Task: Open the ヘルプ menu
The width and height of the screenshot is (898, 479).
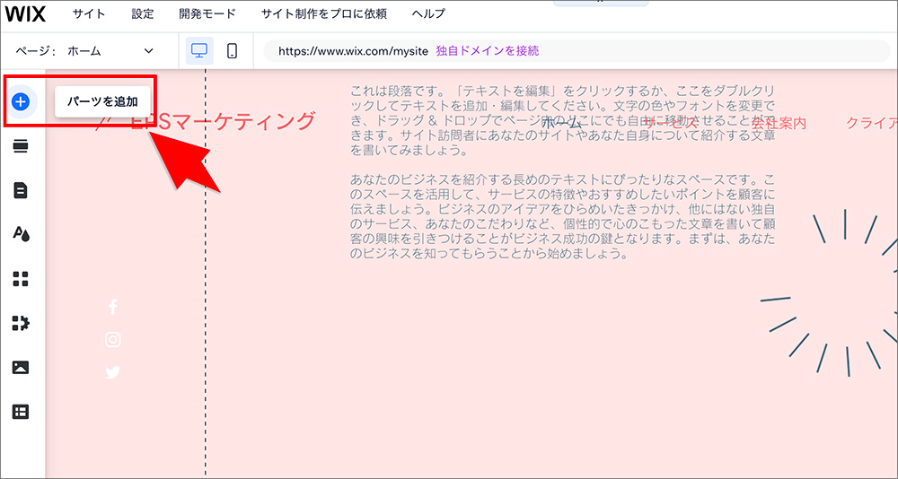Action: coord(428,14)
